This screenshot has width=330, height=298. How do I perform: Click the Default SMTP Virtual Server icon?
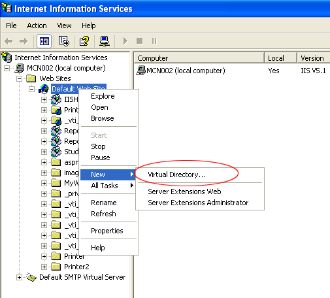pos(31,277)
